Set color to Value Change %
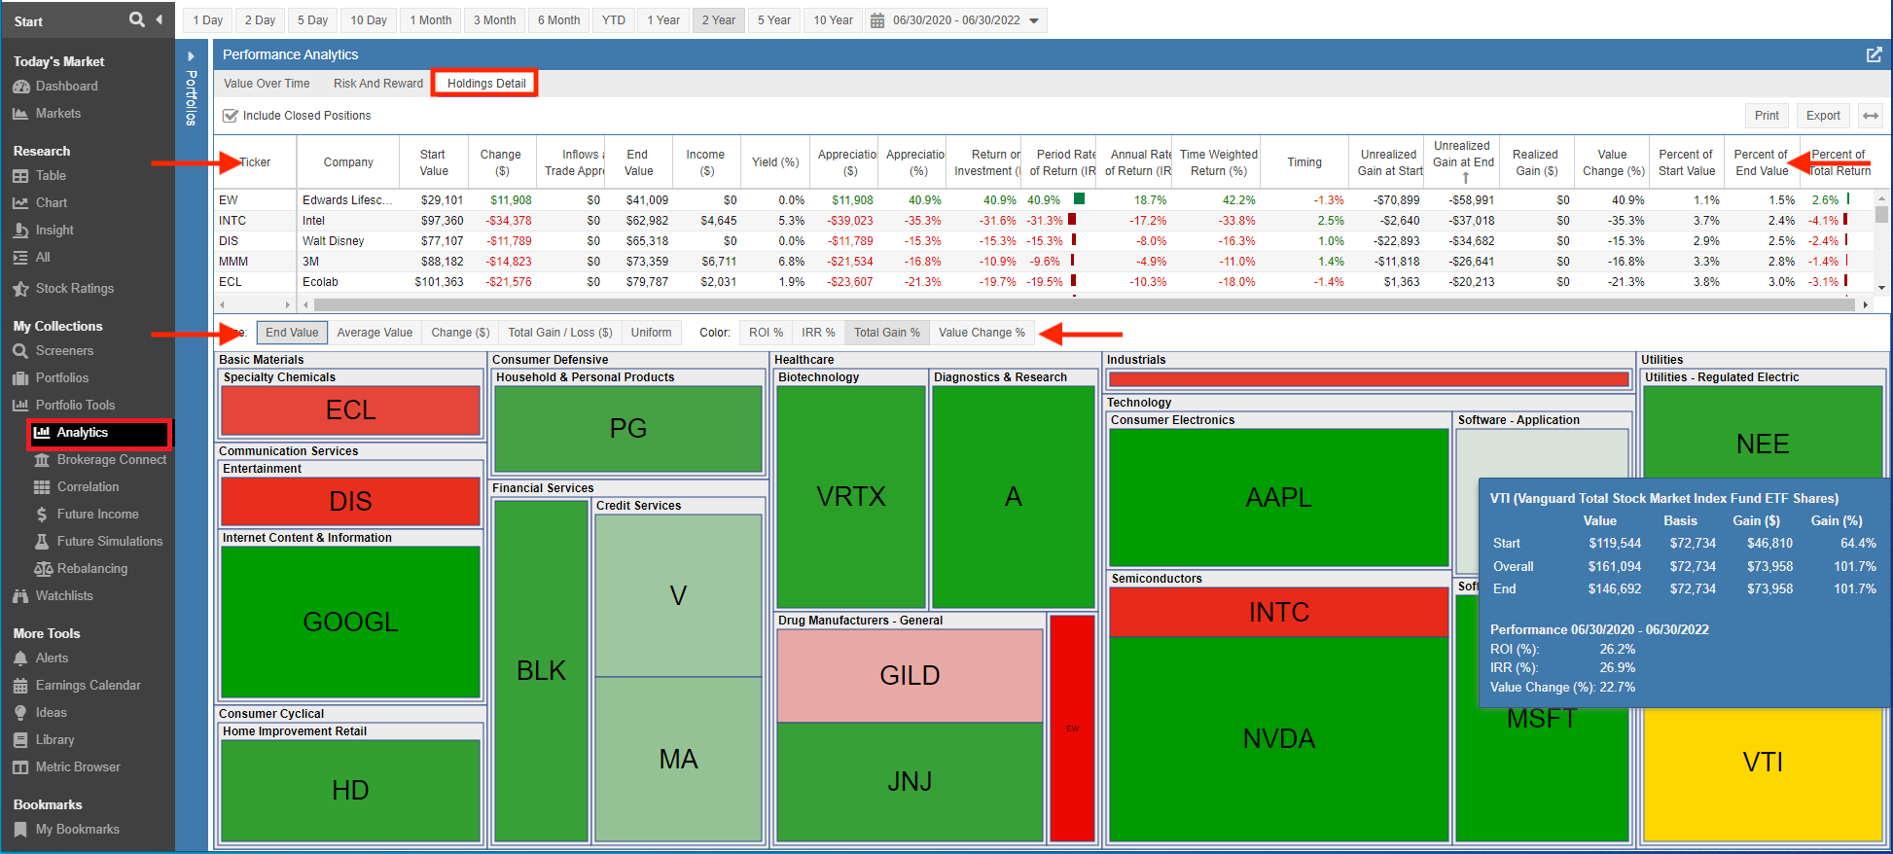This screenshot has width=1893, height=854. coord(982,333)
